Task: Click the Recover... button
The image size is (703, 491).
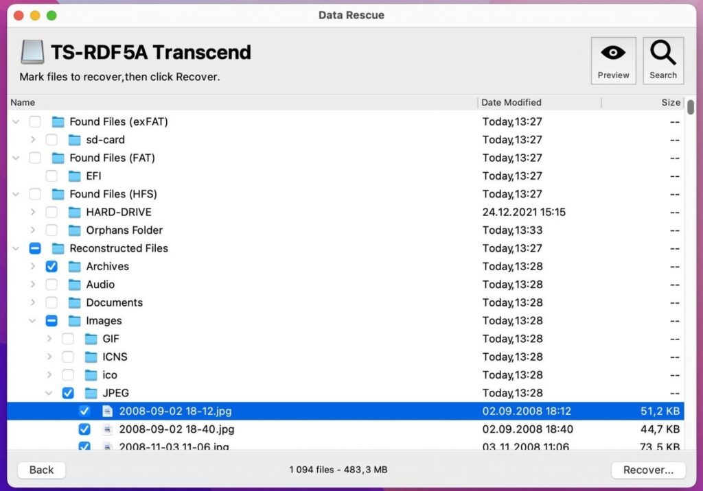Action: click(x=647, y=470)
